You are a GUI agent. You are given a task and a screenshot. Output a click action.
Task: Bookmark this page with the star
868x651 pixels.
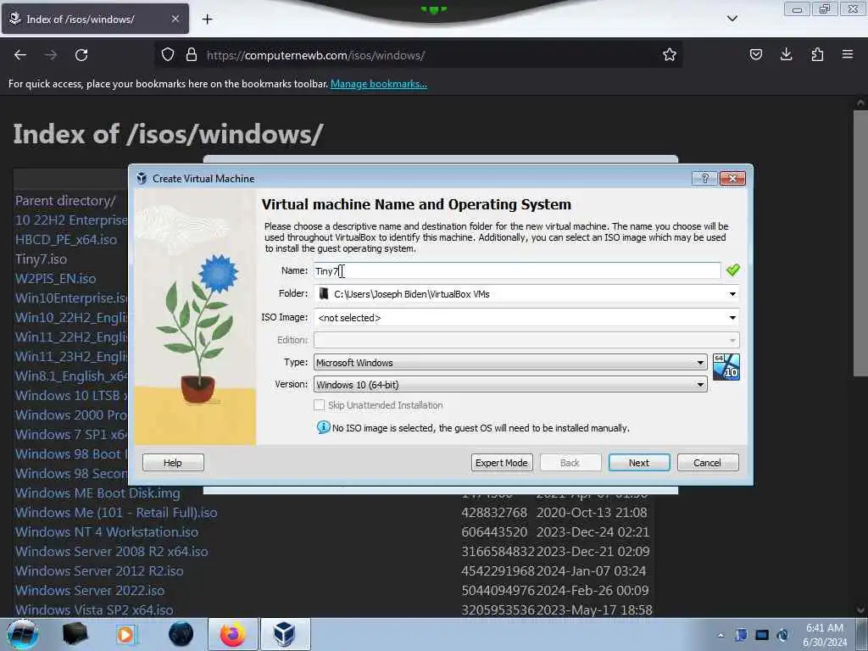(x=670, y=54)
